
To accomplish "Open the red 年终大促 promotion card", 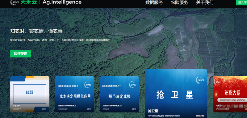I will (230, 94).
